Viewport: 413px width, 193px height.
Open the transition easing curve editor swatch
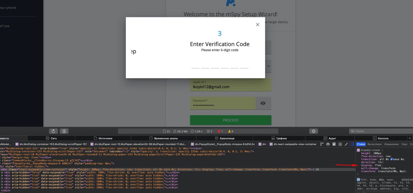[392, 159]
